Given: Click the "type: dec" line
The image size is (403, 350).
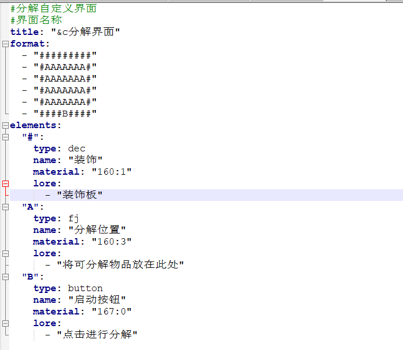Looking at the screenshot, I should pos(59,149).
